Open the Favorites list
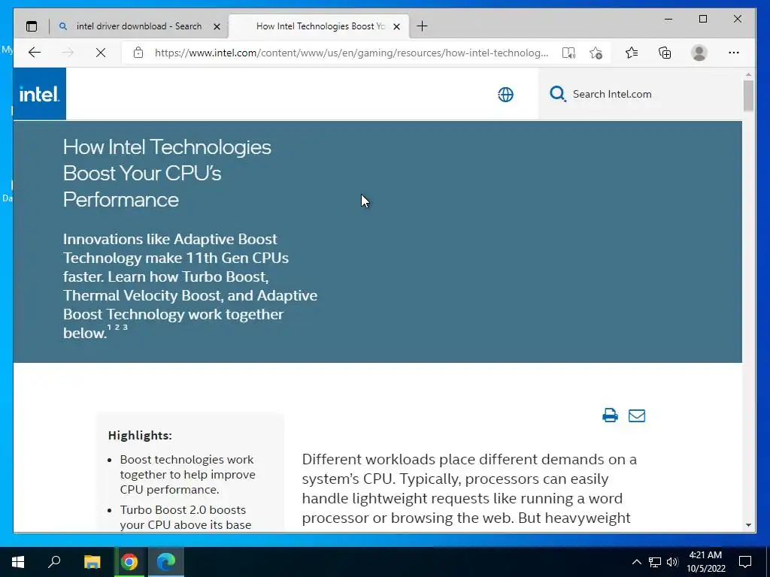The width and height of the screenshot is (770, 577). [632, 53]
